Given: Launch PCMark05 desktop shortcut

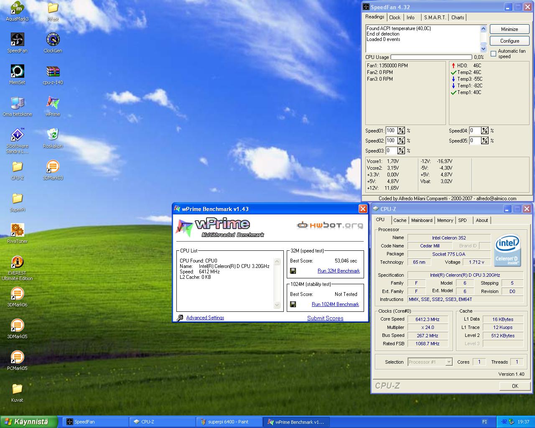Looking at the screenshot, I should point(17,360).
